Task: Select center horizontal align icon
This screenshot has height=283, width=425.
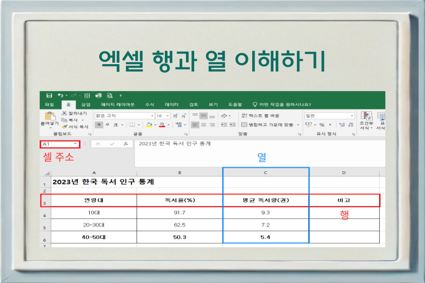Action: [x=204, y=125]
